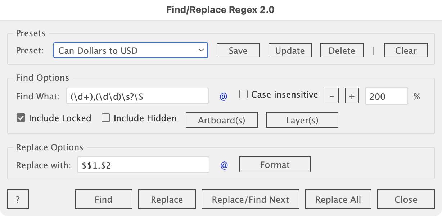This screenshot has height=216, width=442.
Task: Open the Artboard(s) selector
Action: click(x=221, y=120)
